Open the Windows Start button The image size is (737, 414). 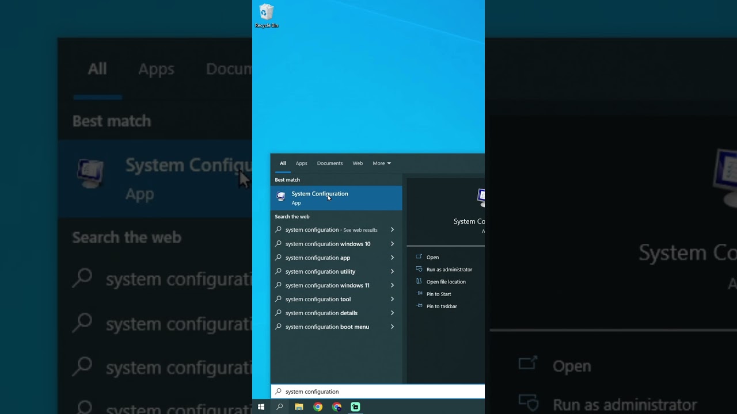click(x=261, y=407)
